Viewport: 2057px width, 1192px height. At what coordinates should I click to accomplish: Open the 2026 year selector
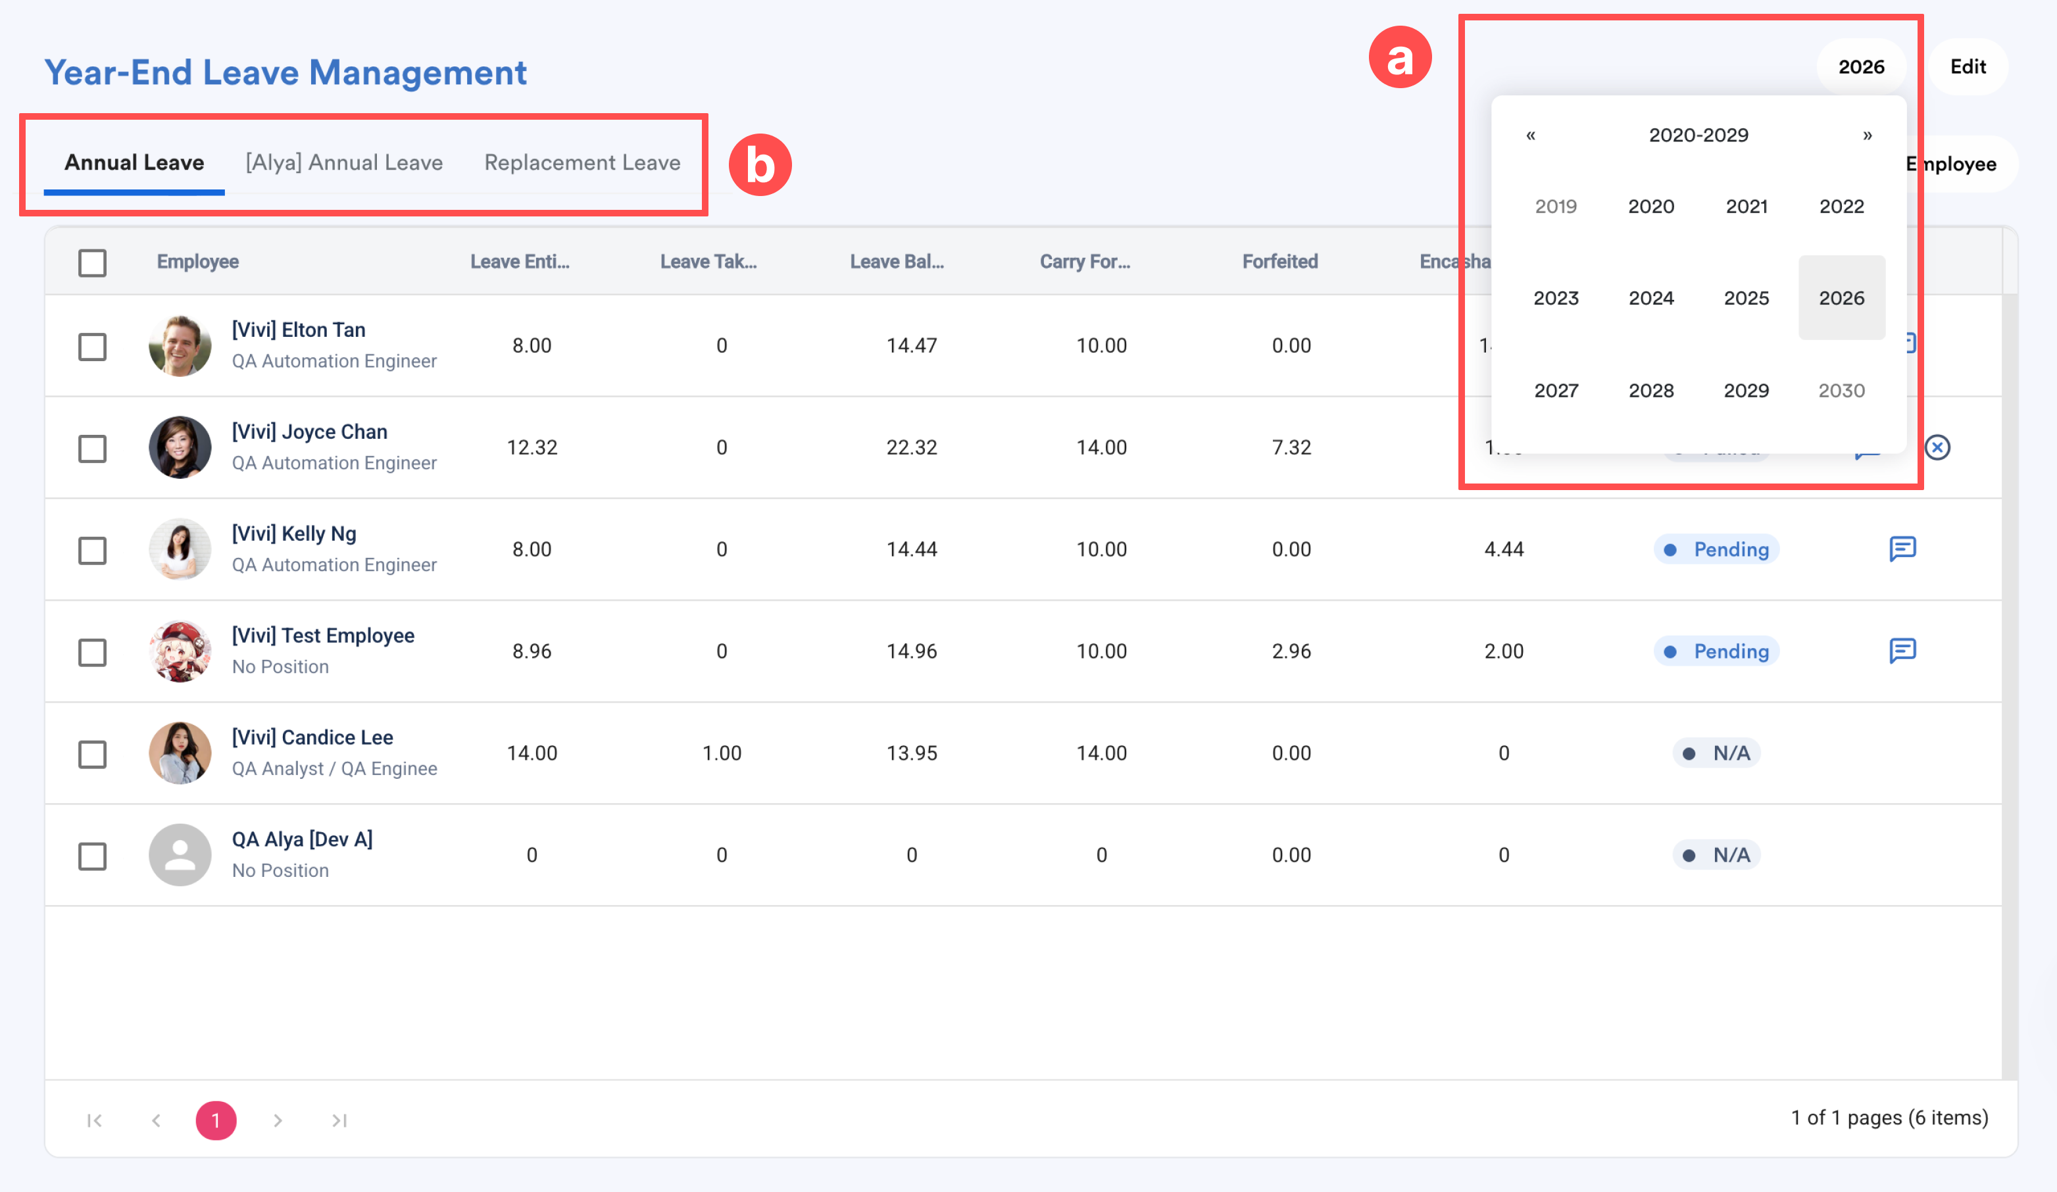[x=1860, y=67]
